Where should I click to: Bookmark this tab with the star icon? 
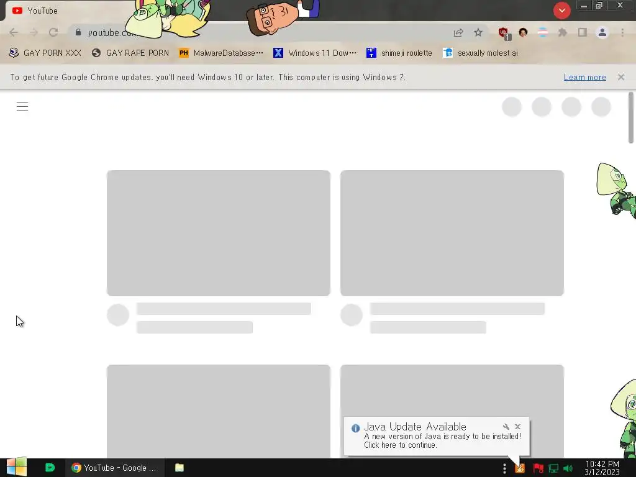tap(478, 32)
